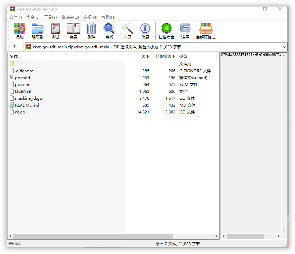Click the comment panel hash text
295x254 pixels.
(251, 55)
